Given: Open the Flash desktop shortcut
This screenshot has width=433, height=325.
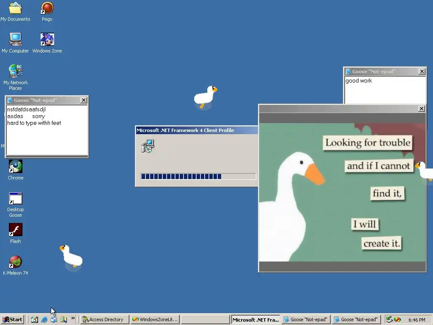Looking at the screenshot, I should [x=16, y=233].
